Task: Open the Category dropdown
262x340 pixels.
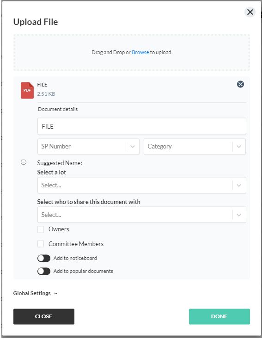Action: click(195, 147)
